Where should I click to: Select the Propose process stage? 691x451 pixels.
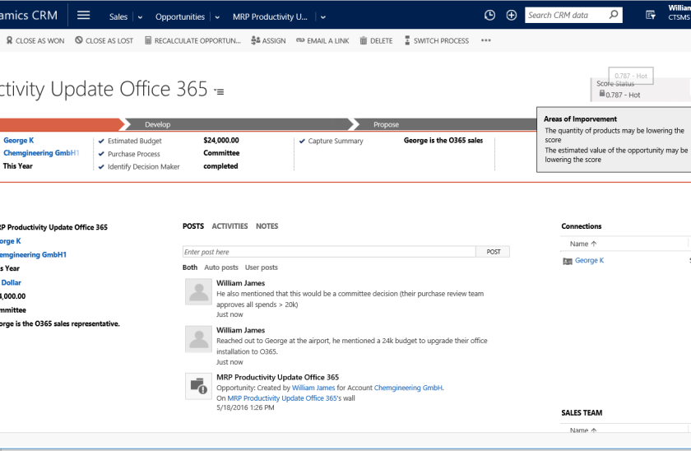coord(386,124)
